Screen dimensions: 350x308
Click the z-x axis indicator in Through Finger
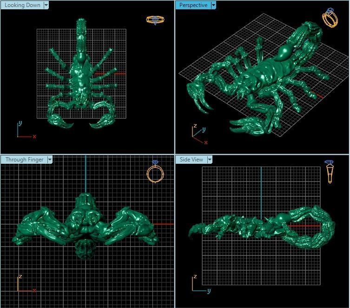(26, 284)
